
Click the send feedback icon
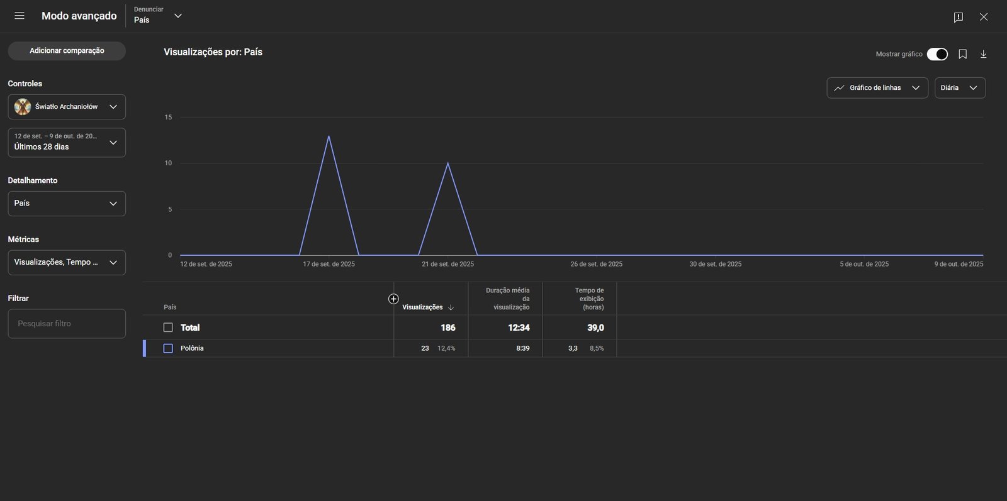[x=959, y=17]
